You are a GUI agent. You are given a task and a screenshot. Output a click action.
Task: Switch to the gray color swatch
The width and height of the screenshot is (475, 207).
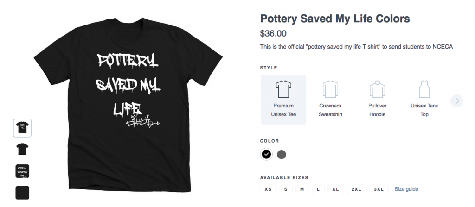point(282,154)
